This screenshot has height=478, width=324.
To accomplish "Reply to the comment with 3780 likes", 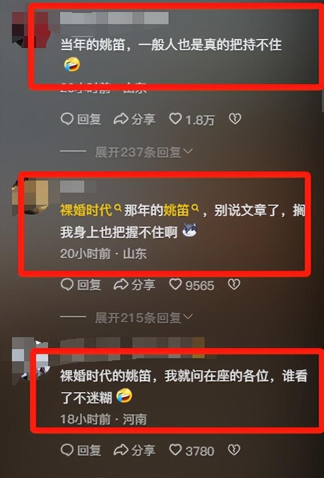I will pyautogui.click(x=80, y=450).
